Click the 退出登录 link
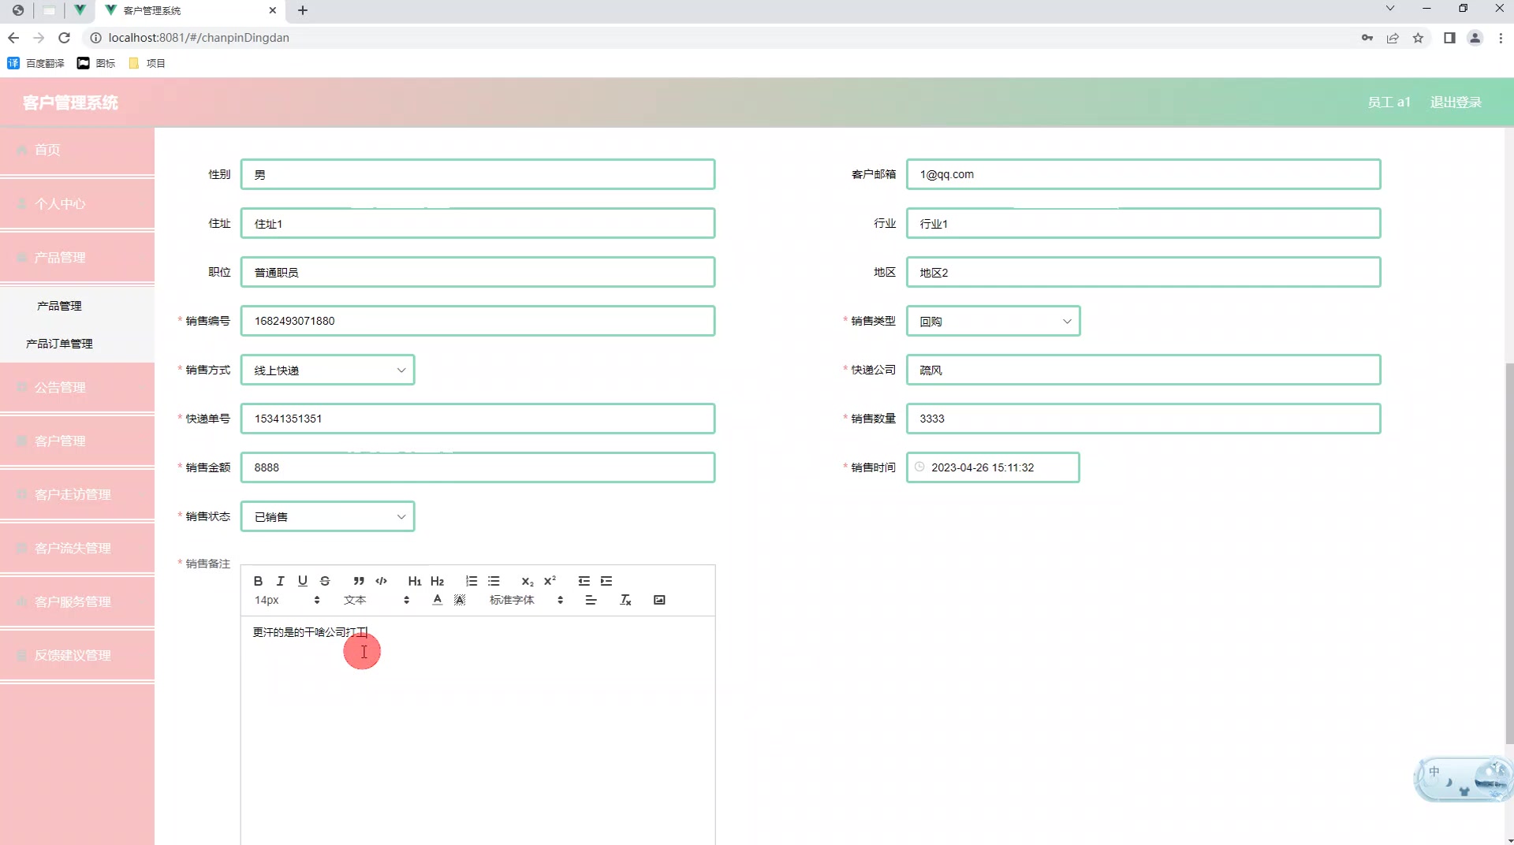1514x845 pixels. tap(1456, 102)
